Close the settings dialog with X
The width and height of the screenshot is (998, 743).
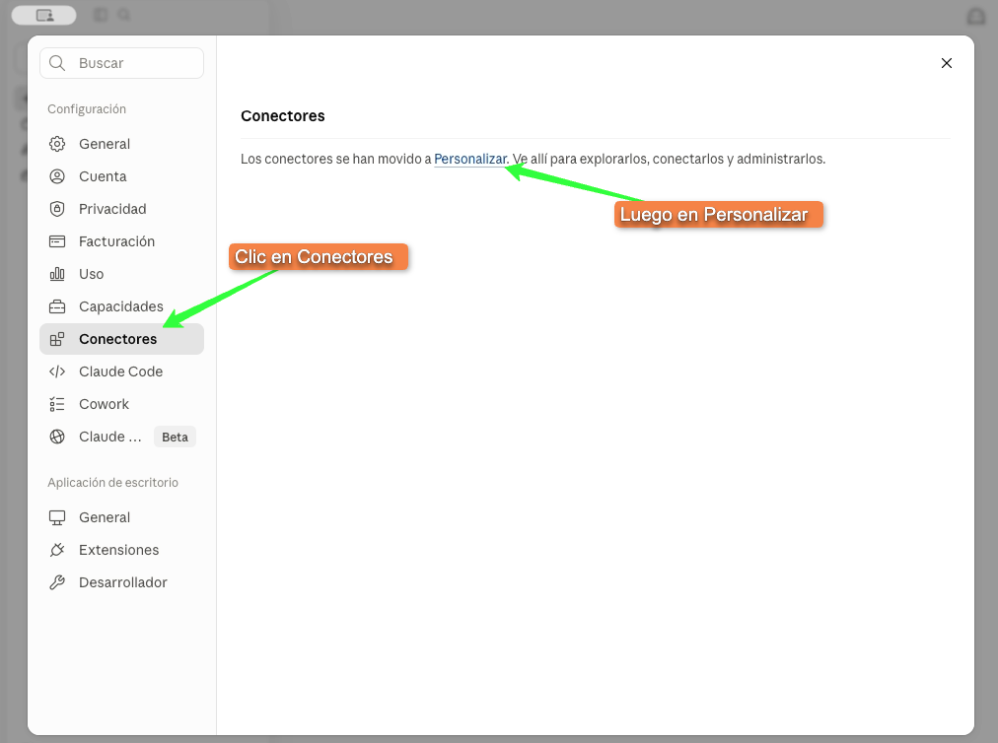947,63
